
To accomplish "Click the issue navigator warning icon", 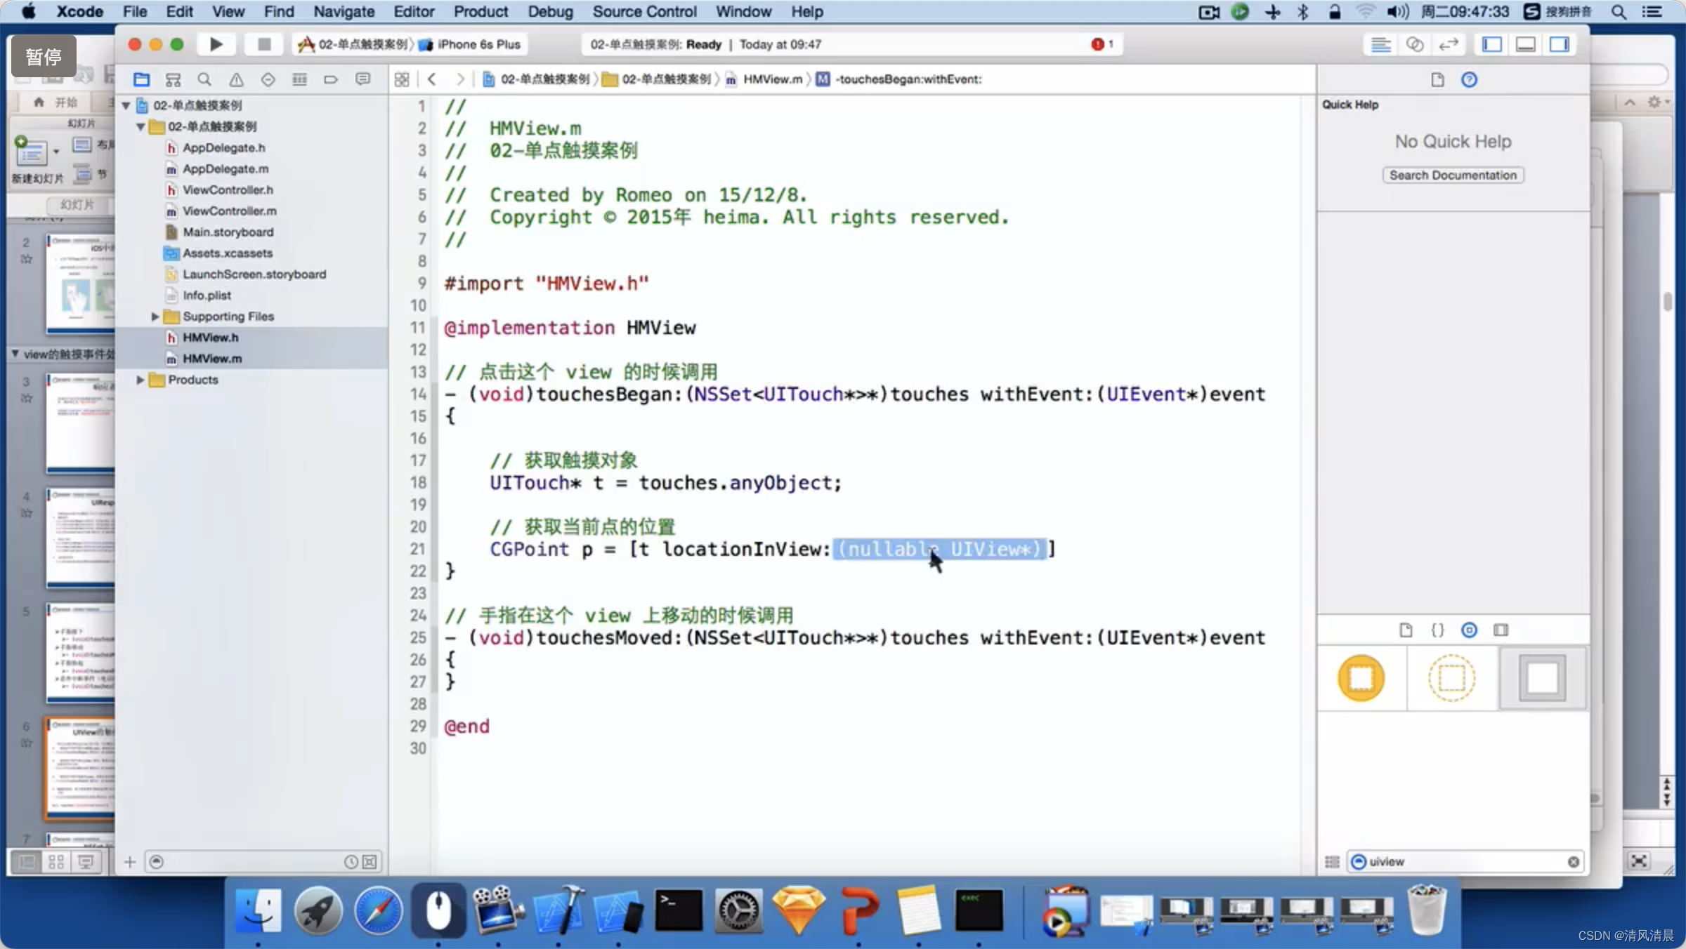I will pyautogui.click(x=236, y=77).
